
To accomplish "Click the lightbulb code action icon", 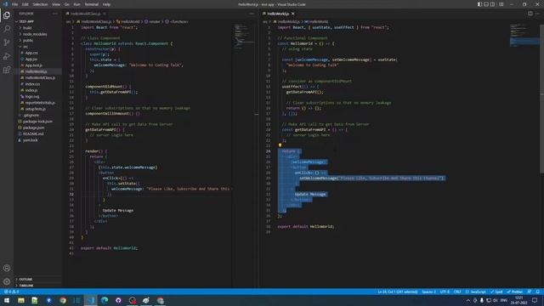I will coord(280,145).
